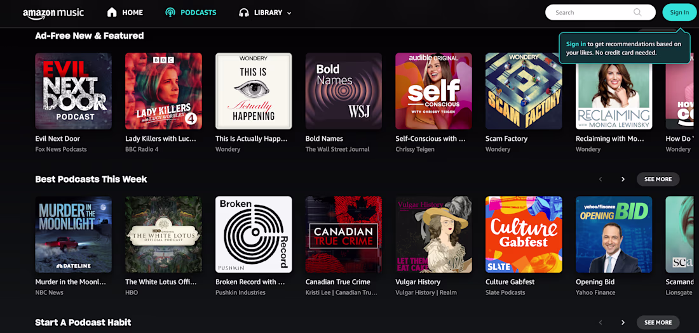Screen dimensions: 699x333
Task: Click the 'Scam Factory' title link
Action: (506, 139)
